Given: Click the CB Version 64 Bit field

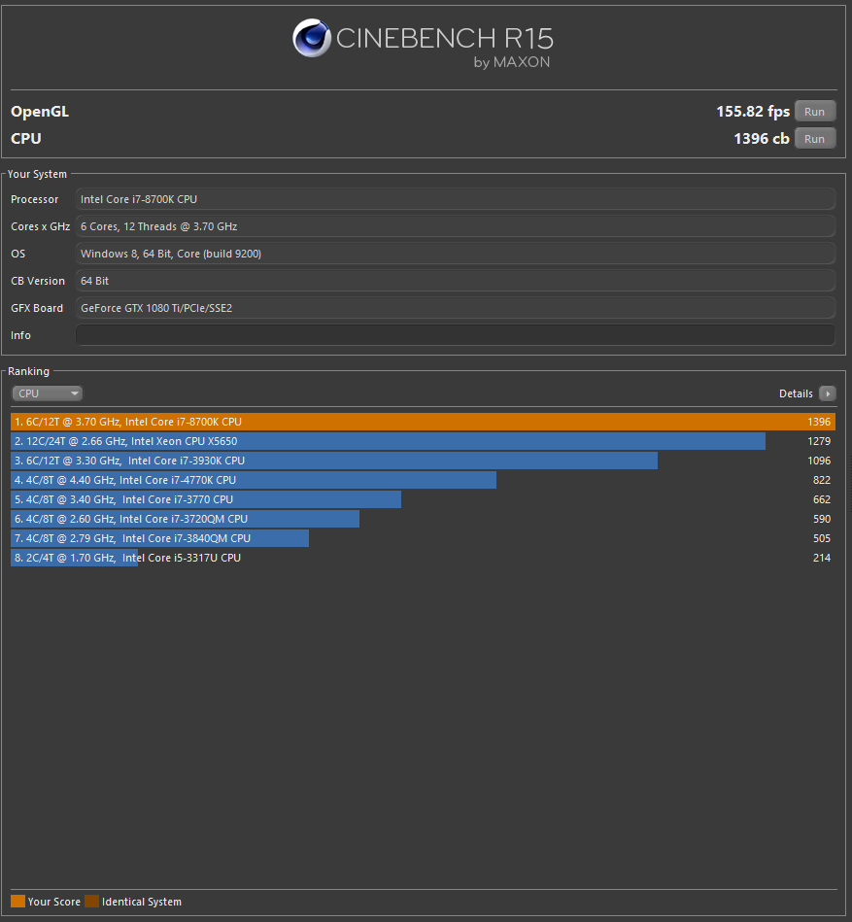Looking at the screenshot, I should coord(455,281).
